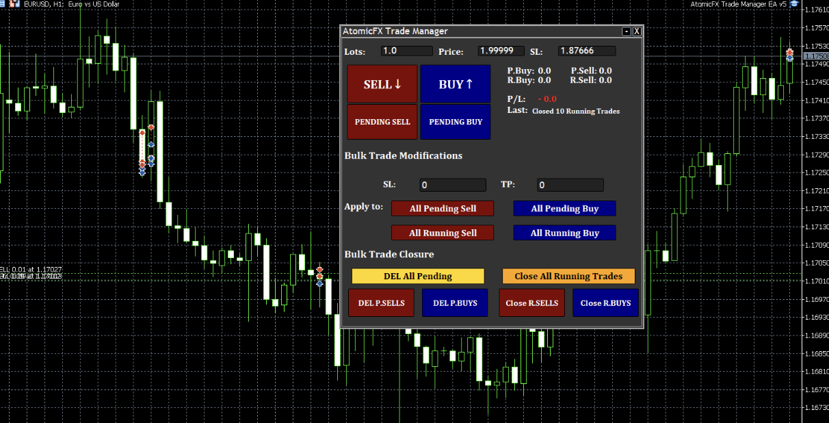Click the PENDING BUY button

(456, 122)
